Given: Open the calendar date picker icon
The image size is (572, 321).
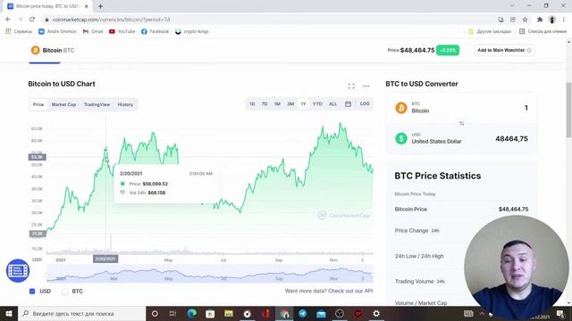Looking at the screenshot, I should click(x=348, y=104).
